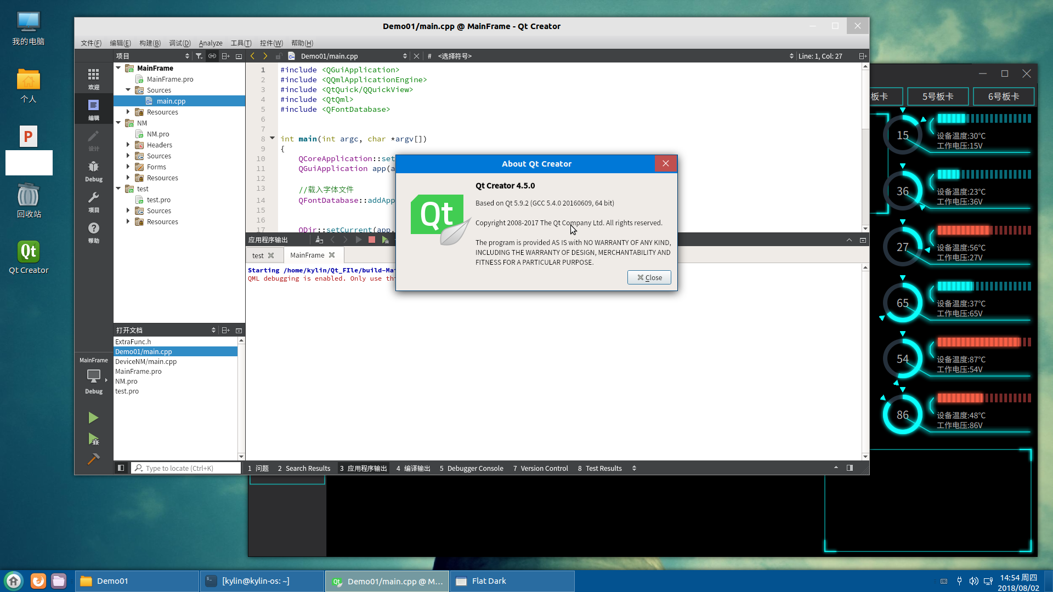
Task: Expand the Headers folder in NM
Action: pos(128,145)
